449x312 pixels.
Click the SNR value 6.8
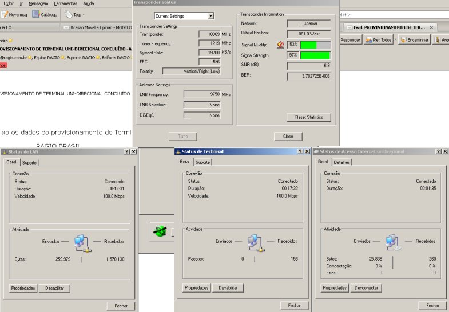[x=309, y=66]
